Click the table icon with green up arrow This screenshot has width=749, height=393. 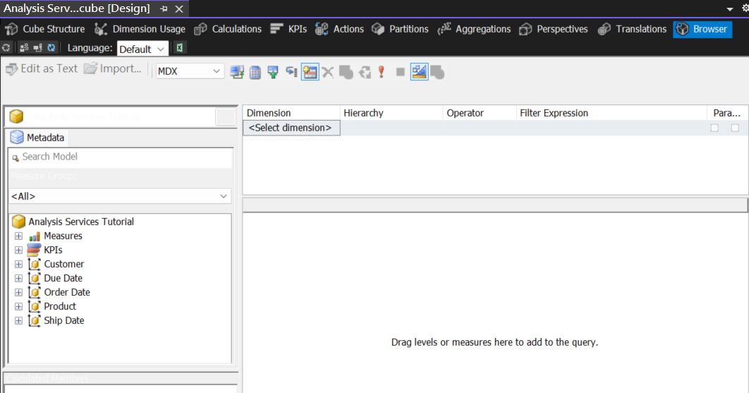273,72
